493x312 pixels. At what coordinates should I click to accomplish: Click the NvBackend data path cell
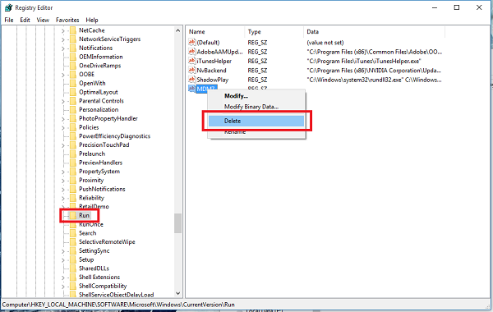pyautogui.click(x=374, y=71)
